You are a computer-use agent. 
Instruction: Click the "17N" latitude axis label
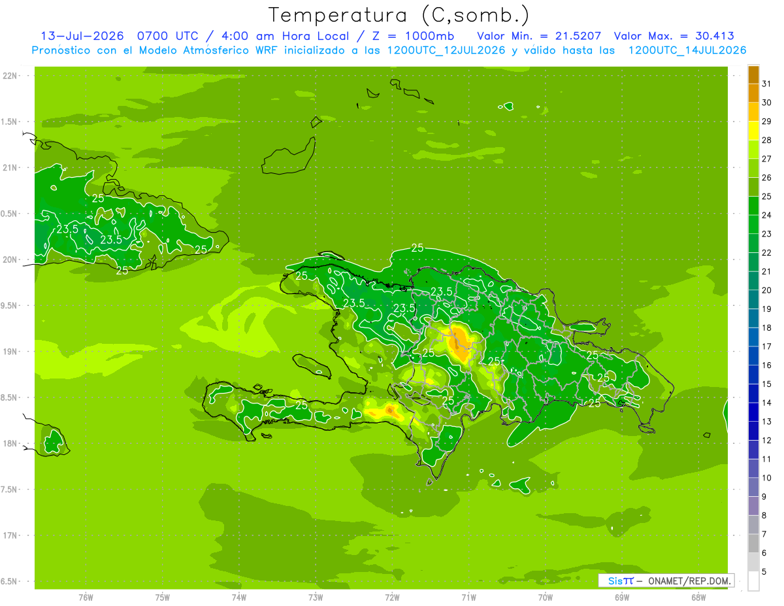click(10, 535)
